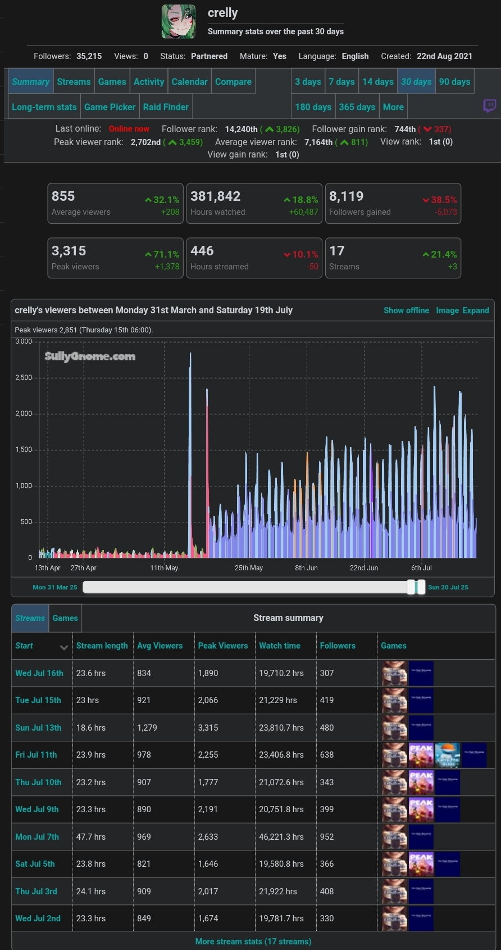
Task: Select the Compare tab
Action: pos(233,82)
